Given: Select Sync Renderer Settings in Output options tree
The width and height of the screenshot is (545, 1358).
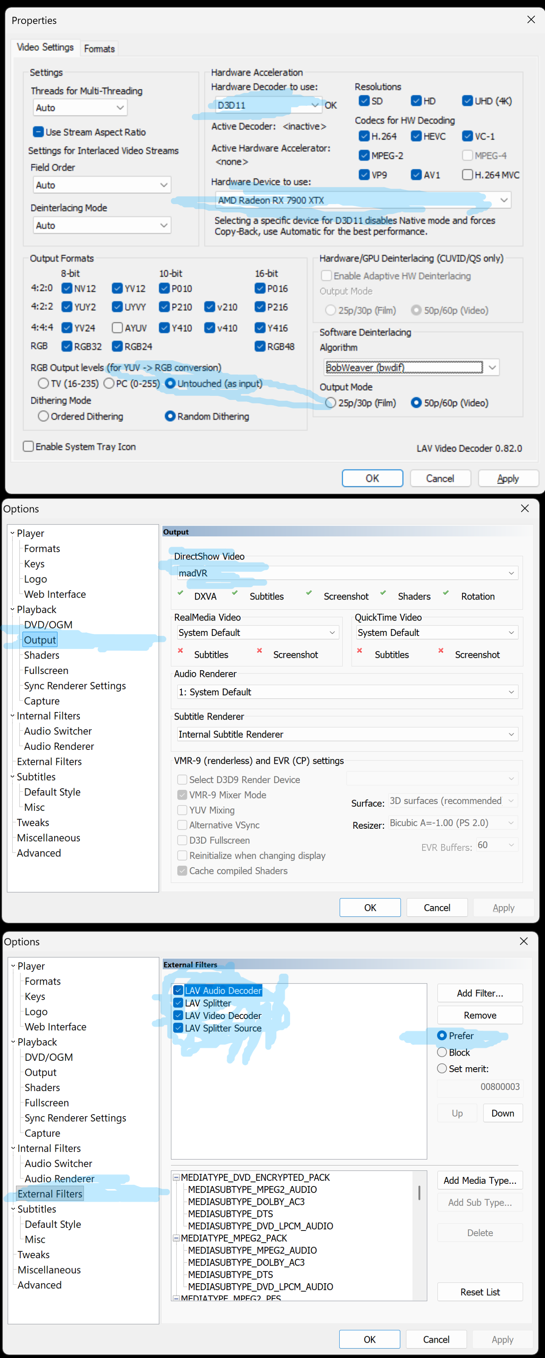Looking at the screenshot, I should [75, 685].
